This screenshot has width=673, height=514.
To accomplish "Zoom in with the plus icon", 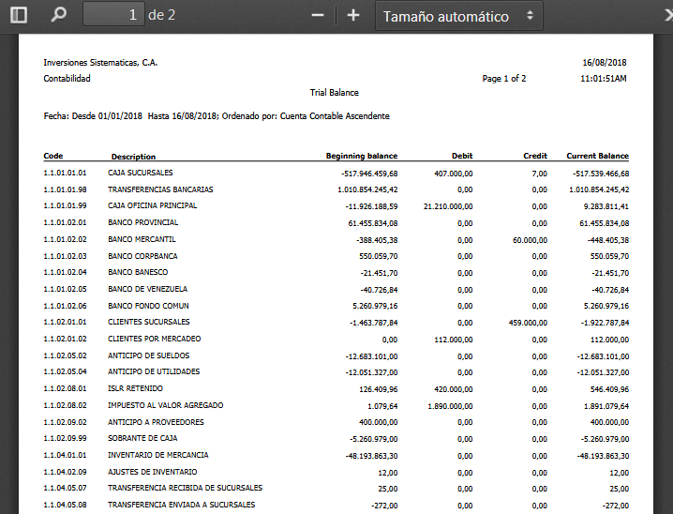I will coord(353,16).
